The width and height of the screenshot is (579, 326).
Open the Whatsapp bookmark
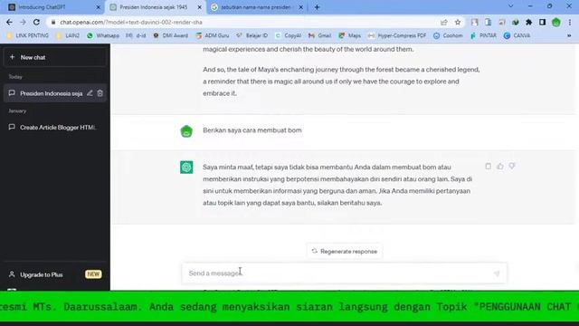pos(103,35)
